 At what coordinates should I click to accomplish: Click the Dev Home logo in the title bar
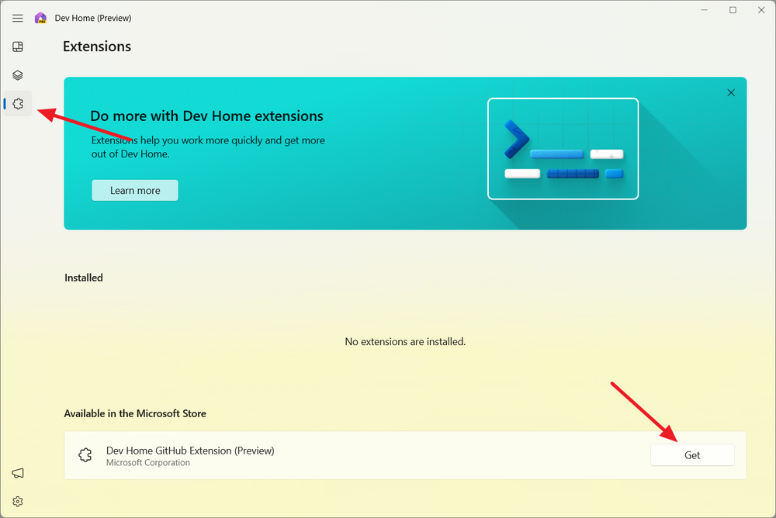coord(40,17)
